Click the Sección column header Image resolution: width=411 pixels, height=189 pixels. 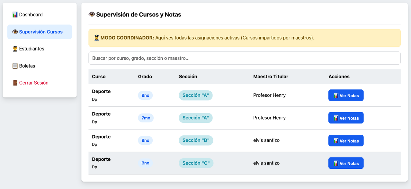(188, 76)
